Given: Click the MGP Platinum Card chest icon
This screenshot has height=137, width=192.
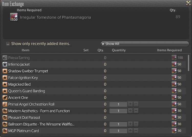Looking at the screenshot, I should (5, 131).
